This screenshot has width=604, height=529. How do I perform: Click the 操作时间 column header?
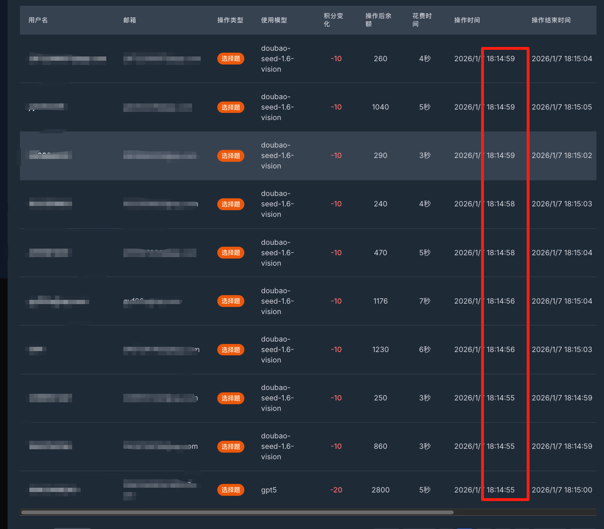467,20
